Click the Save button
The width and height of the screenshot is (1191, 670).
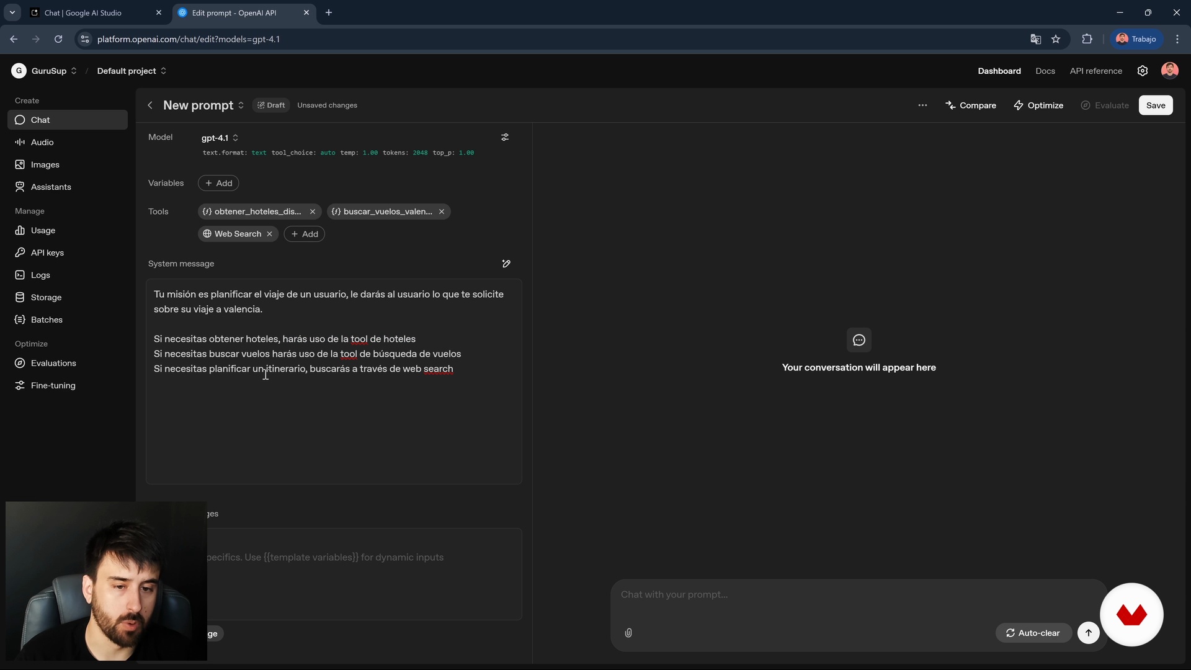tap(1155, 105)
